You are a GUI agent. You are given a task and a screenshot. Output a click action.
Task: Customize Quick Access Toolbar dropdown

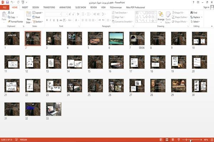[x=26, y=2]
